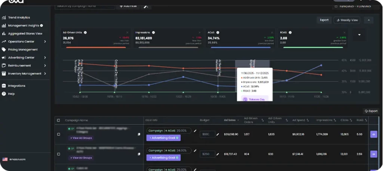Click the Impressions info icon

(x=153, y=32)
